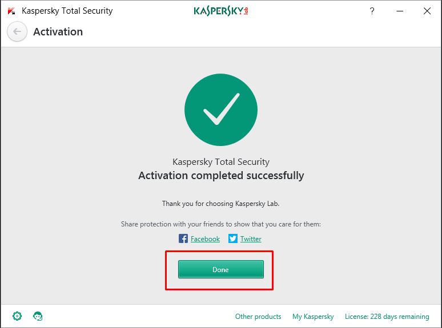442x328 pixels.
Task: Click the 'Activation completed successfully' message
Action: click(x=221, y=175)
